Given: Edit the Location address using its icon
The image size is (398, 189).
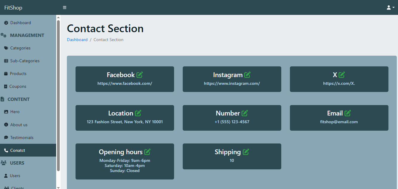Looking at the screenshot, I should pyautogui.click(x=138, y=113).
